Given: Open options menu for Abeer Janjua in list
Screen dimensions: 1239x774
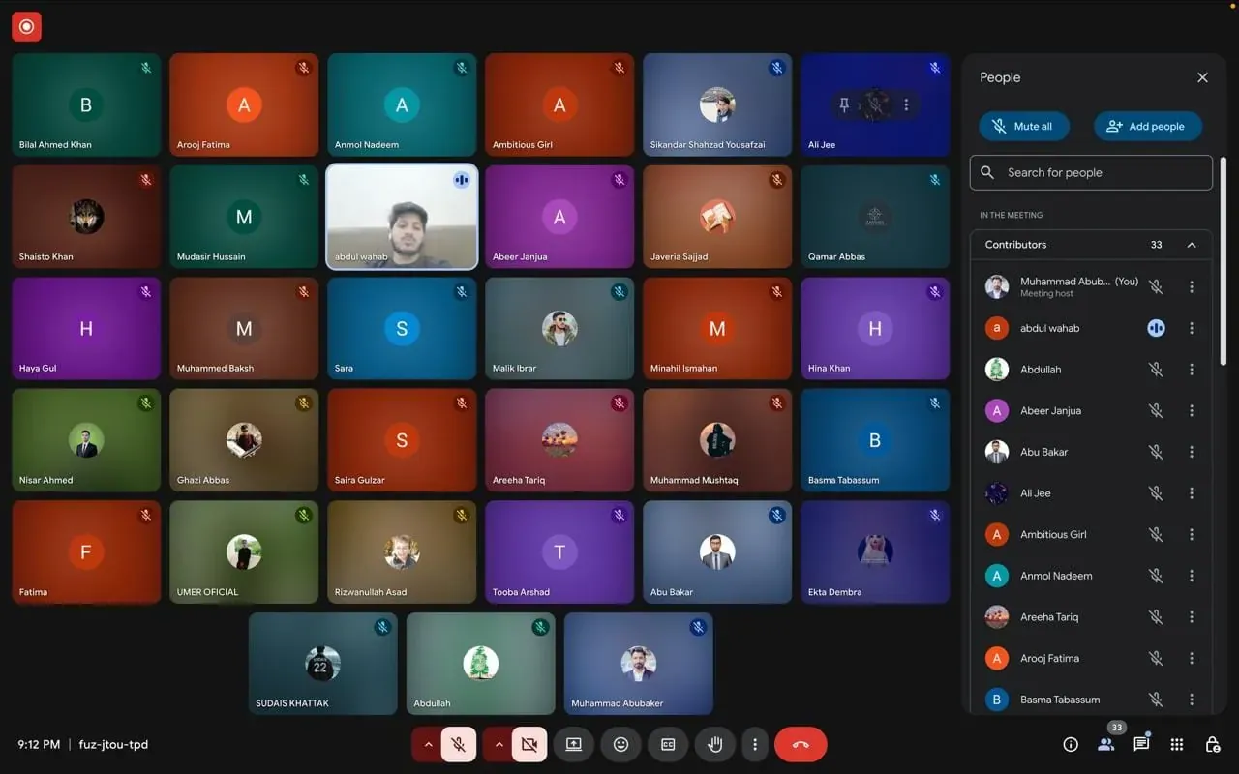Looking at the screenshot, I should click(x=1192, y=410).
